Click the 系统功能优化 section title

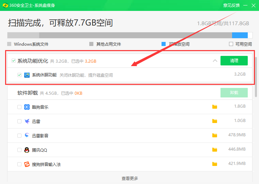(x=33, y=61)
